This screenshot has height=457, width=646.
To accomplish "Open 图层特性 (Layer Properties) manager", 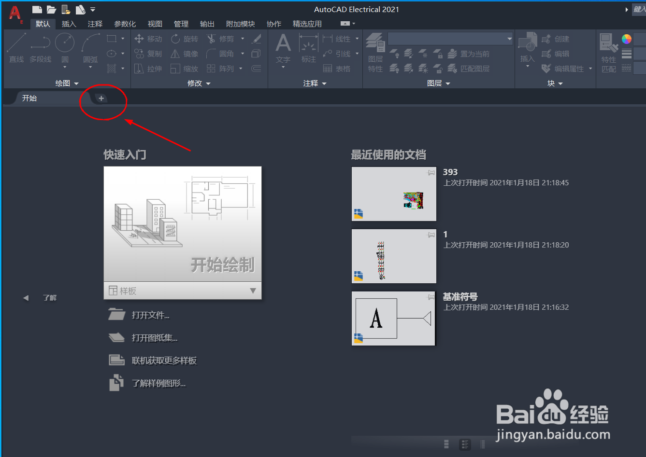I will (x=375, y=53).
